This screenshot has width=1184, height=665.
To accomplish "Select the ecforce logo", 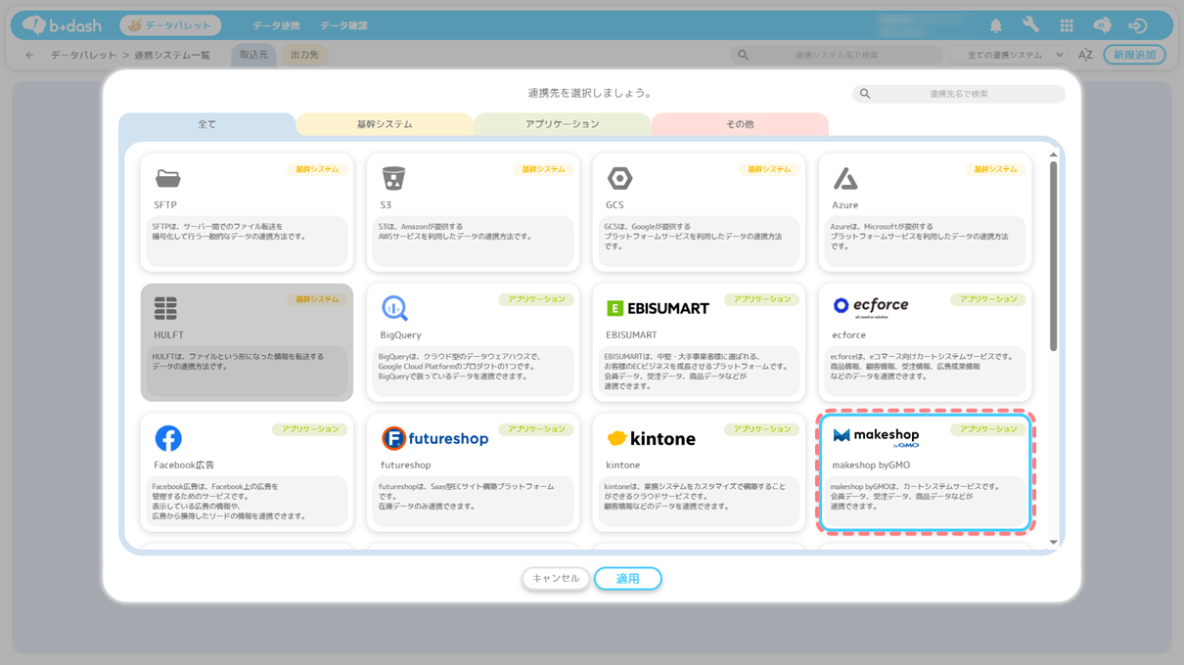I will 870,306.
